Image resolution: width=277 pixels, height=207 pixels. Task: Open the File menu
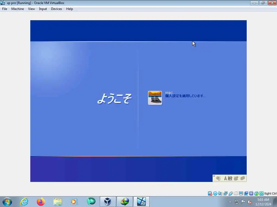pos(5,9)
